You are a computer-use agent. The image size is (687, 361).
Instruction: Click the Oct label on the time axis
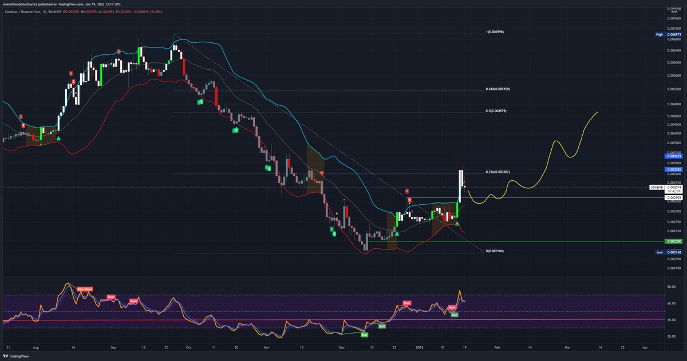[x=189, y=347]
